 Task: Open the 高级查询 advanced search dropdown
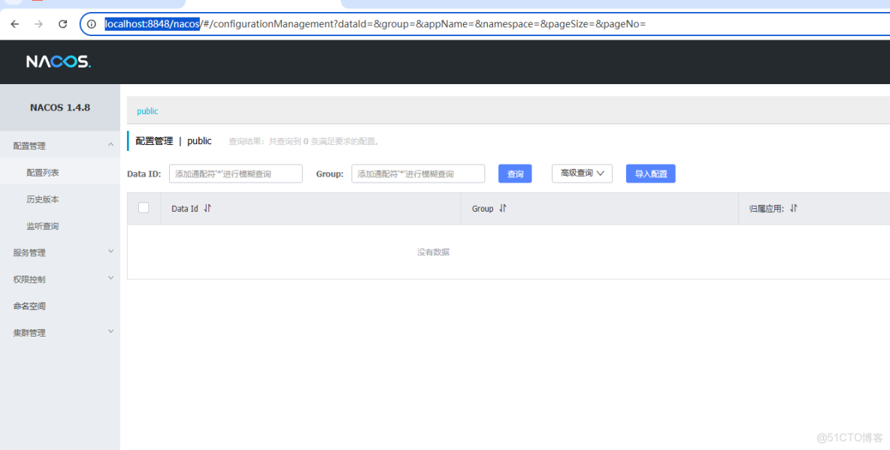pyautogui.click(x=582, y=174)
